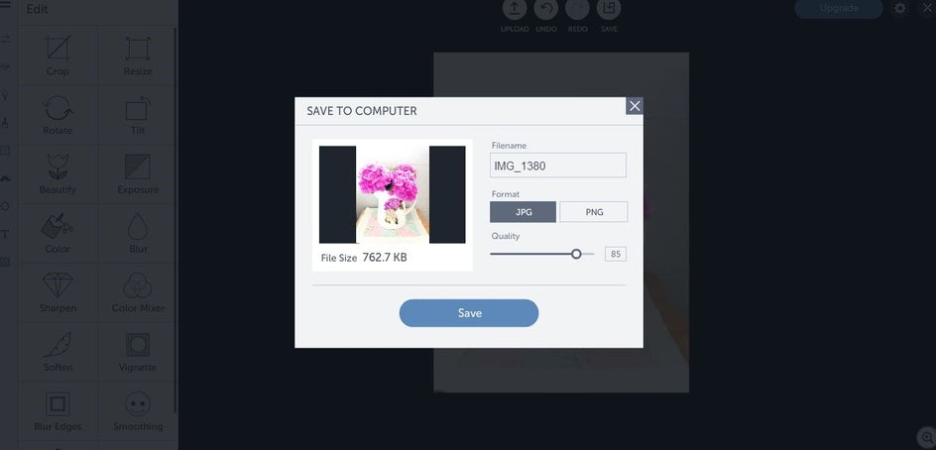The image size is (936, 450).
Task: Open the Sharpen diamond tool
Action: 58,285
